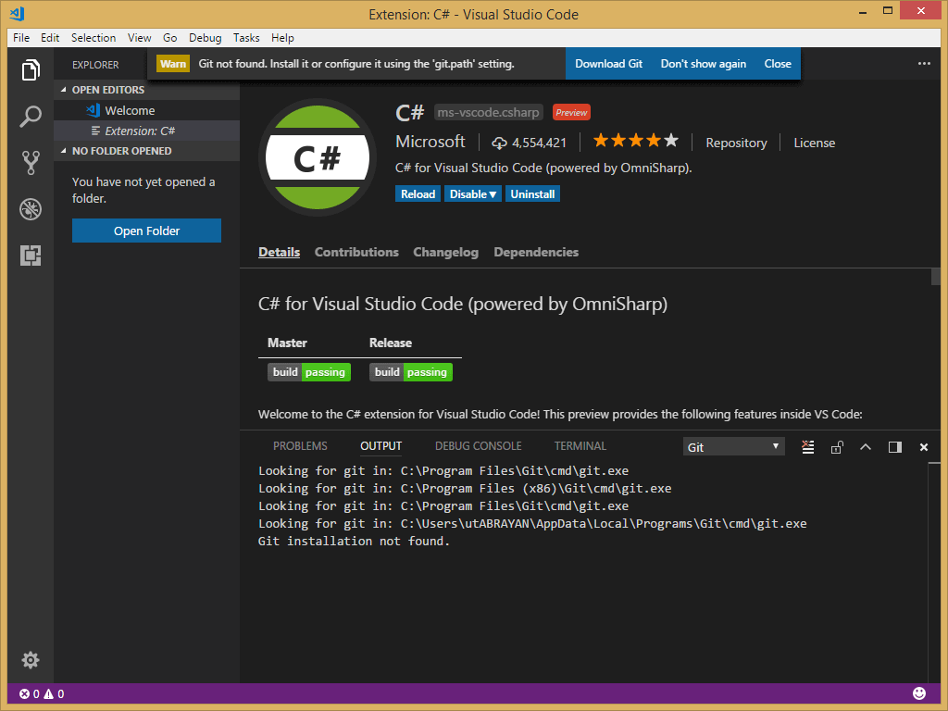Select the Dependencies tab

pyautogui.click(x=536, y=252)
